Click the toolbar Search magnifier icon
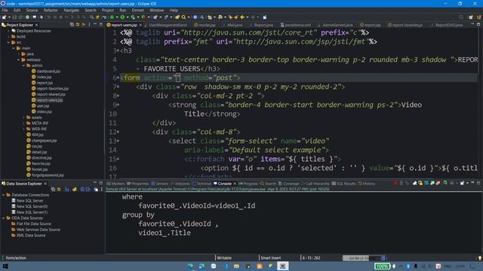 (x=183, y=17)
